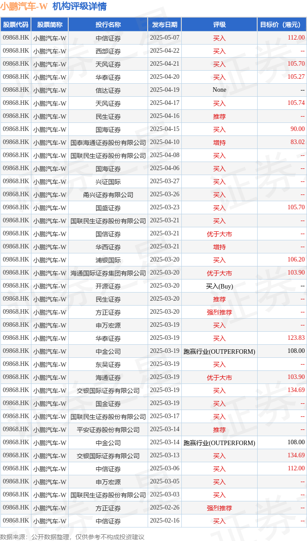Click 海通国际证券集团有限公司

click(108, 273)
